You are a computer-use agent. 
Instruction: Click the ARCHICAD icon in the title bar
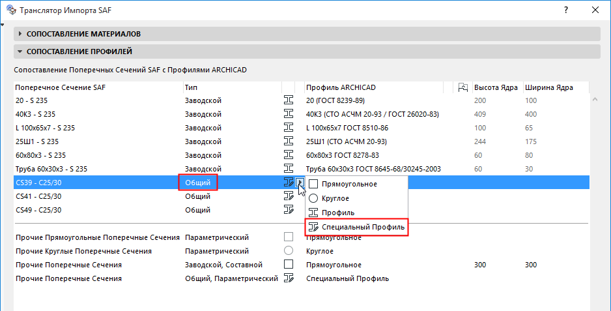point(11,10)
